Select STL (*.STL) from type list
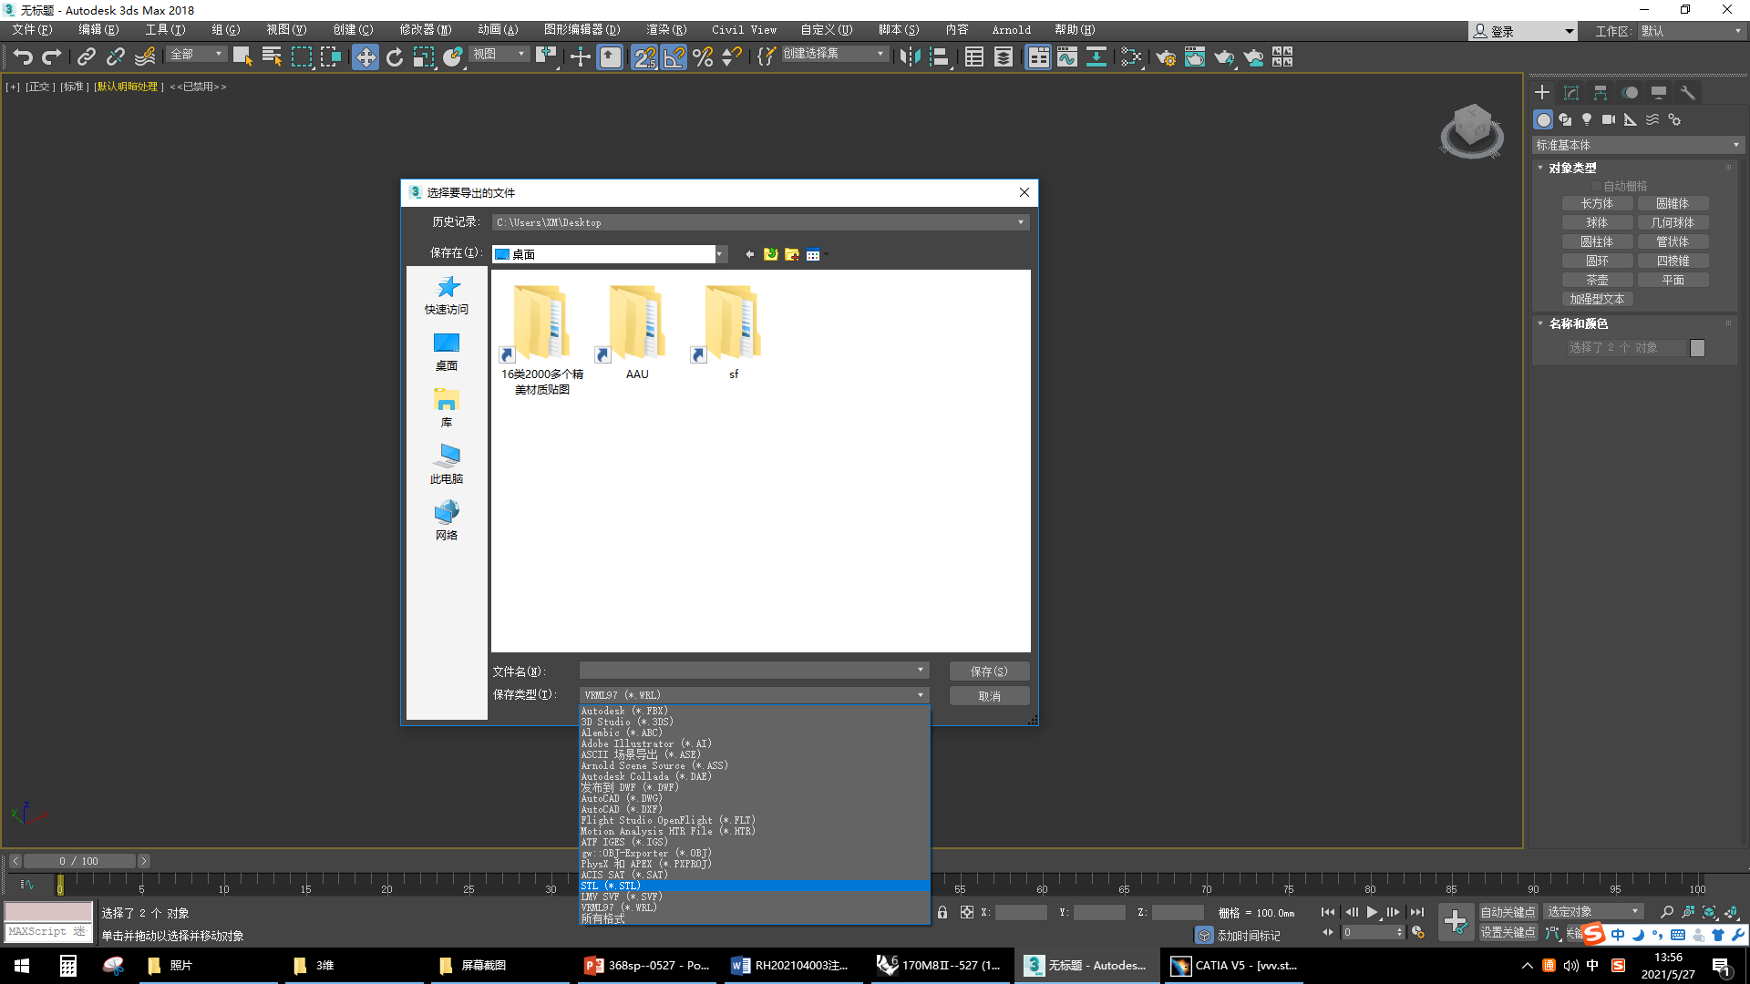The width and height of the screenshot is (1750, 984). click(755, 886)
